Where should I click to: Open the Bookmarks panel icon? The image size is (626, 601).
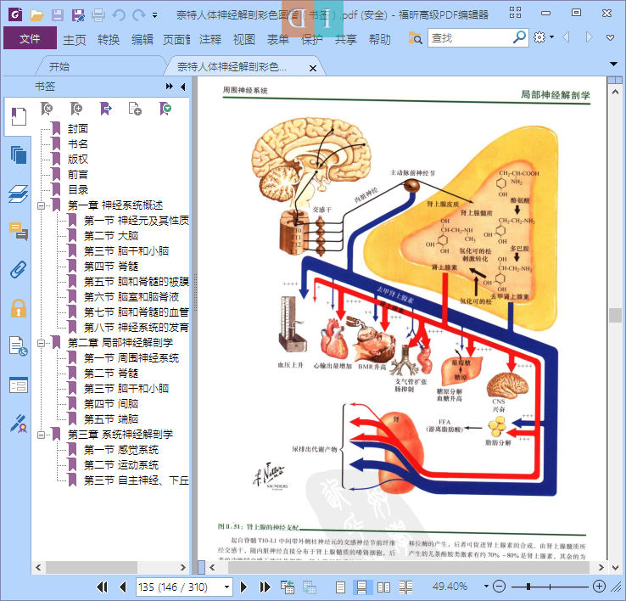(19, 116)
